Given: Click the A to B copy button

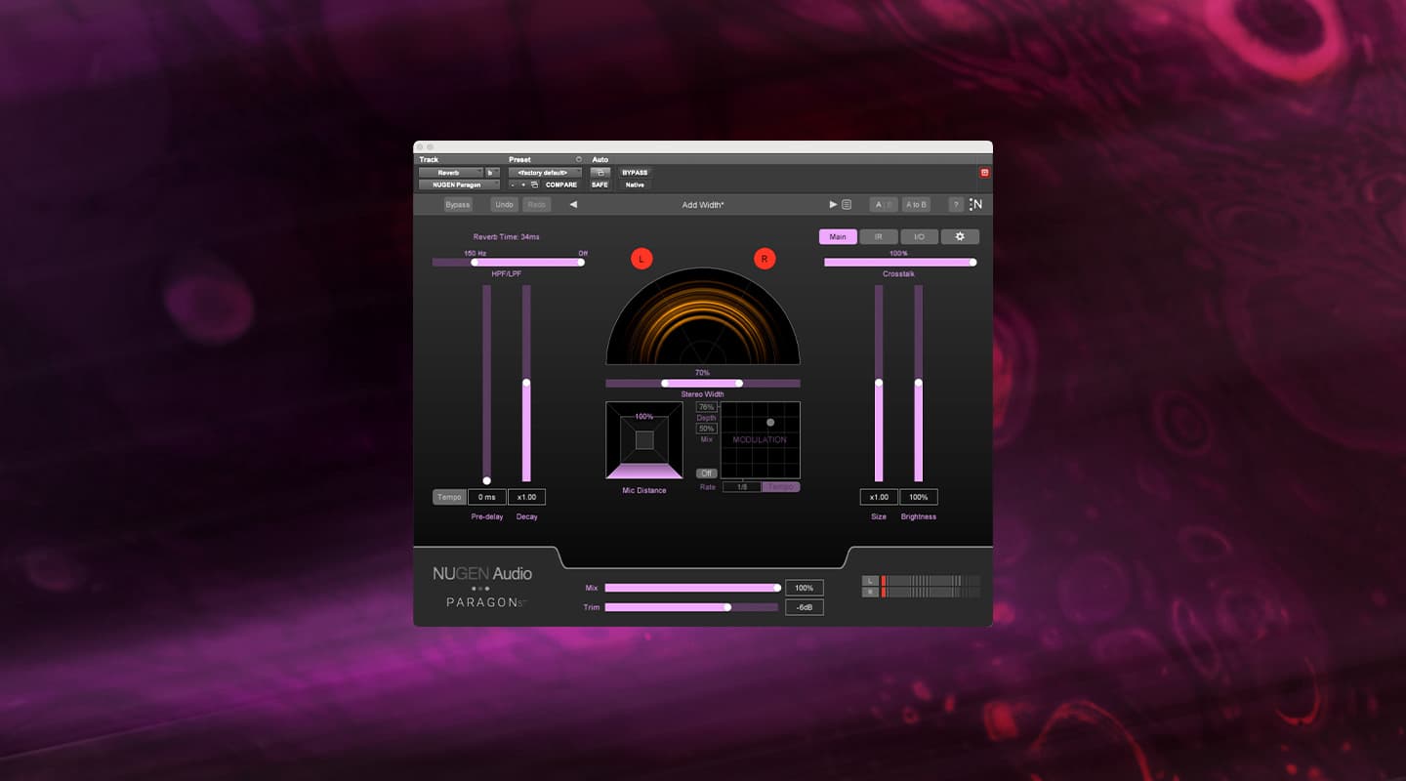Looking at the screenshot, I should pyautogui.click(x=916, y=205).
